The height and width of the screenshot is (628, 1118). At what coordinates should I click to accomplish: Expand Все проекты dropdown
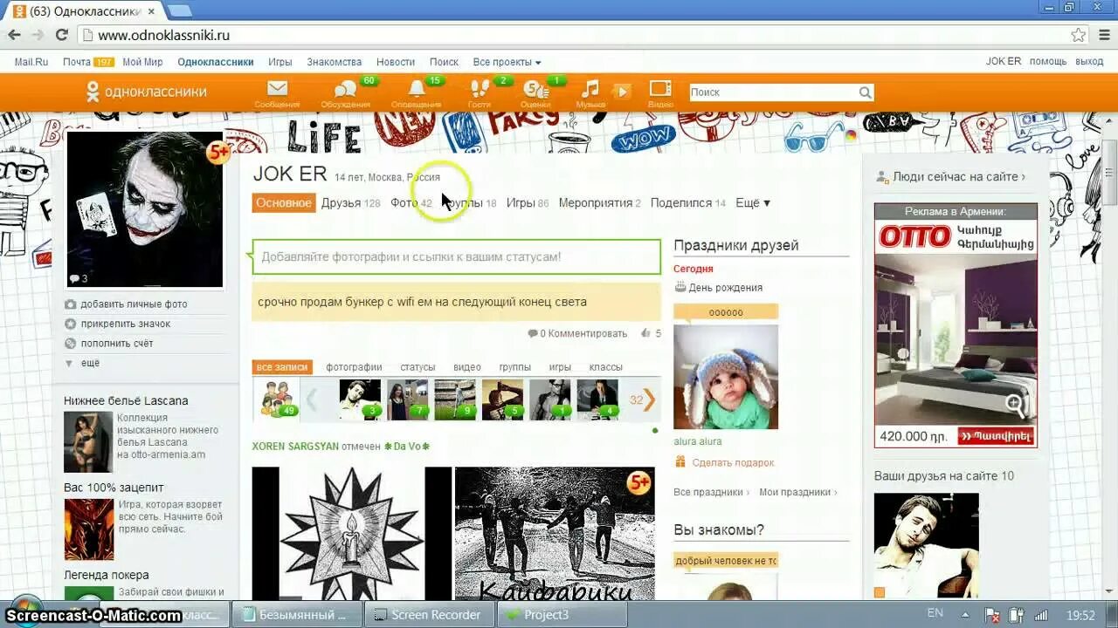(507, 62)
